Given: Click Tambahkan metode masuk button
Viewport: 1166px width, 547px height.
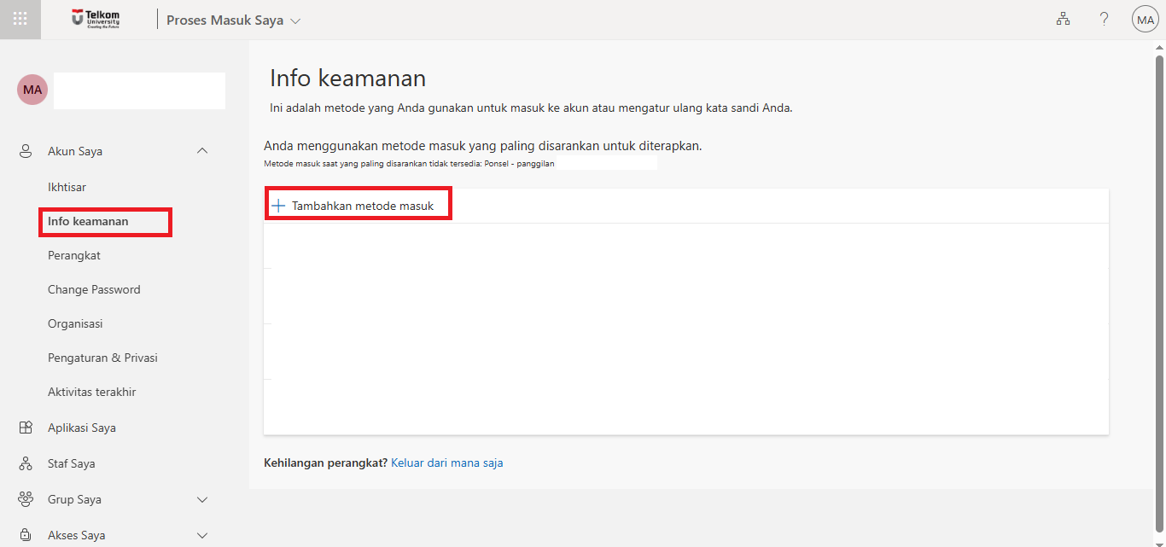Looking at the screenshot, I should tap(358, 203).
